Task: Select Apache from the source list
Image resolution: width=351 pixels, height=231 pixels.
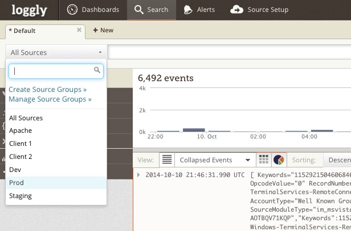Action: coord(21,131)
